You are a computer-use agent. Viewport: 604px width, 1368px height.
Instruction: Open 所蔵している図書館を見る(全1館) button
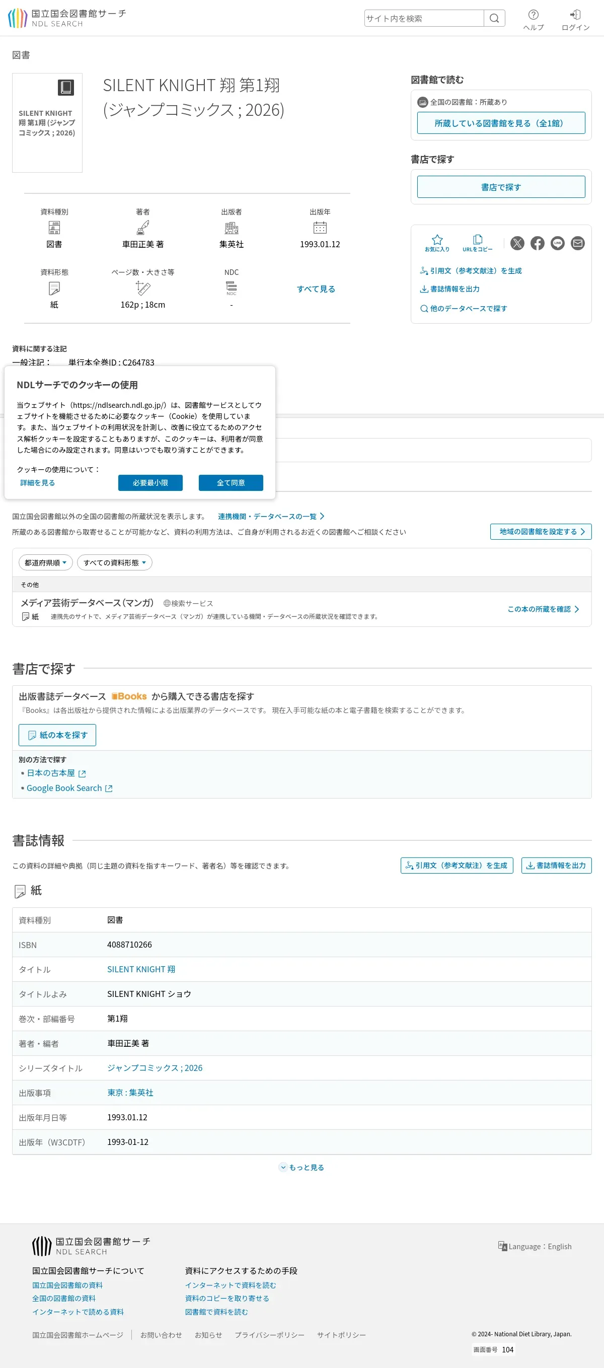point(500,123)
